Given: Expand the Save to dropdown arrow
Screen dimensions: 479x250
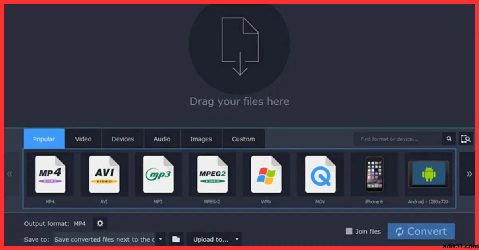Looking at the screenshot, I should [x=160, y=239].
